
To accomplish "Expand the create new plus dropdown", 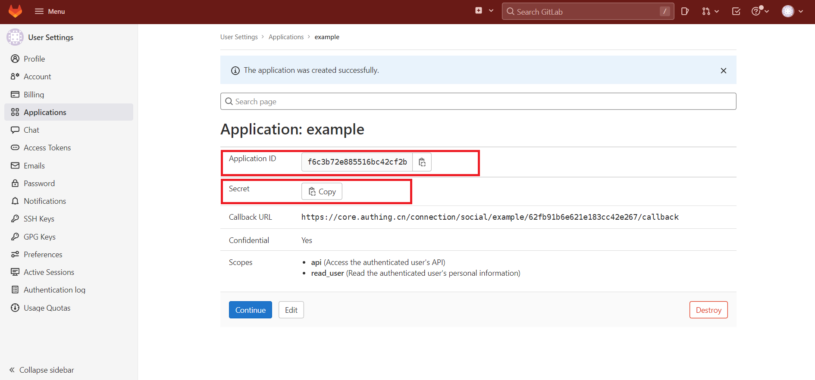I will tap(484, 11).
